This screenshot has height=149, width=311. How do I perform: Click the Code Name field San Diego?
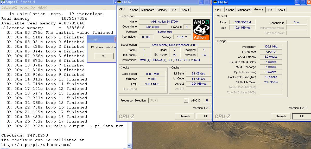coord(153,27)
